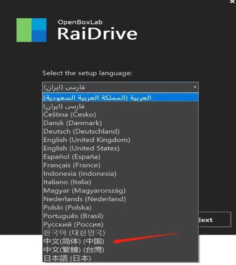Select Čeština (Česko) language

tap(121, 115)
